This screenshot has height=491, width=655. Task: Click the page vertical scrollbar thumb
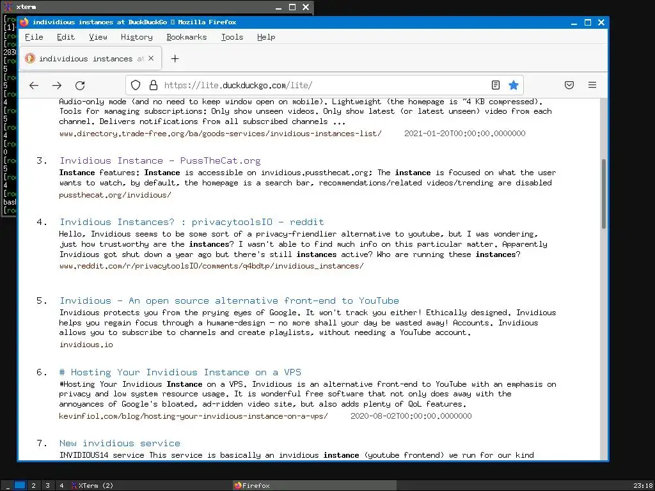click(x=604, y=194)
